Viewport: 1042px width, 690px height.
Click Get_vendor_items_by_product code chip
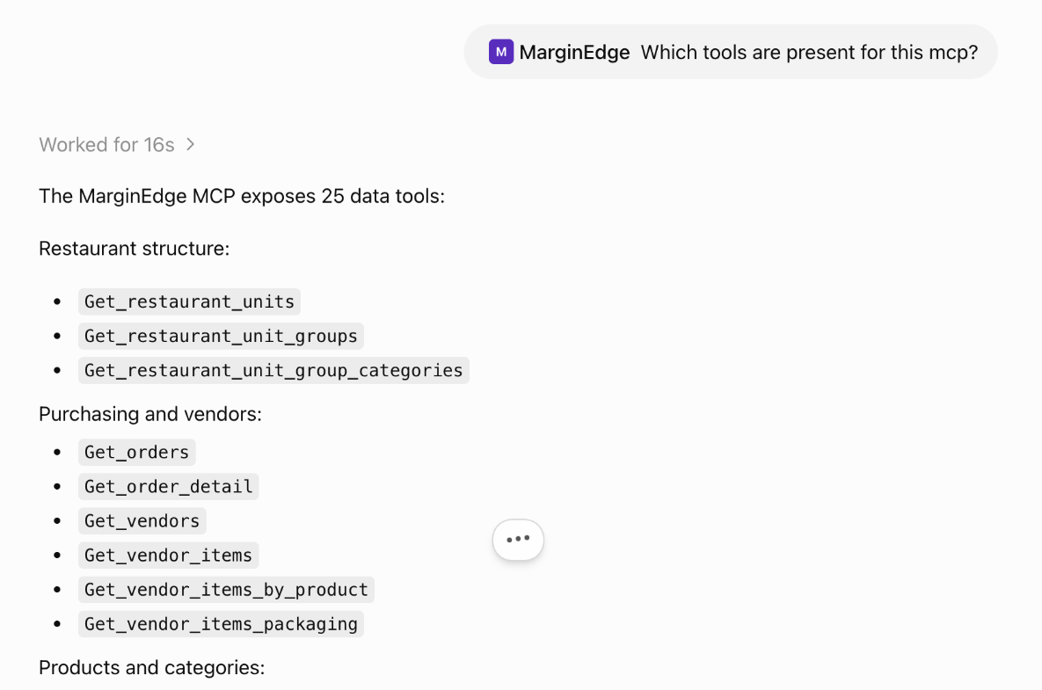point(226,590)
